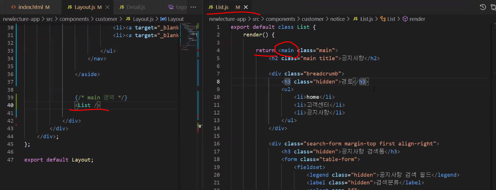Open 'Layout.js' breadcrumb file segment
Viewport: 496px width, 190px height.
point(143,19)
